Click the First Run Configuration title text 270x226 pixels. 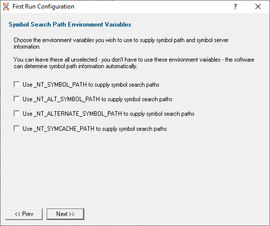pyautogui.click(x=43, y=7)
